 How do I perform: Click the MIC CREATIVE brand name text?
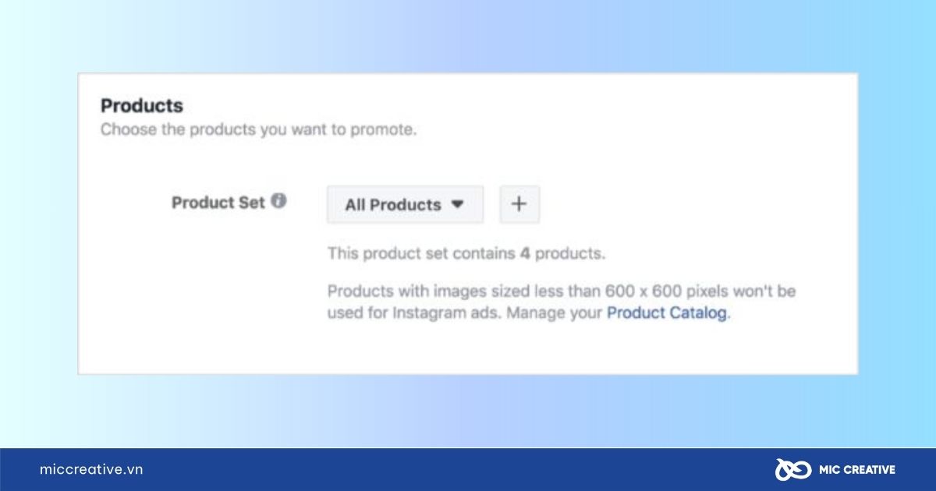(x=857, y=469)
